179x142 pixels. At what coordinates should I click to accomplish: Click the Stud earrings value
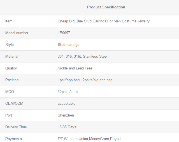click(68, 45)
